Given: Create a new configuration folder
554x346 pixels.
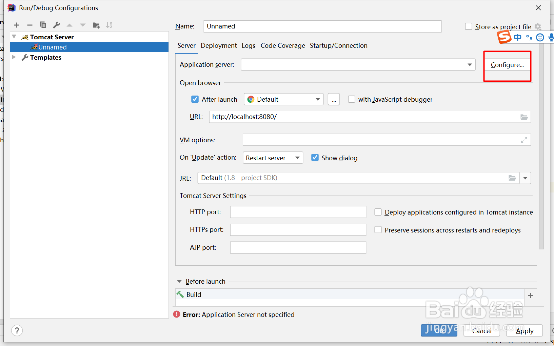Looking at the screenshot, I should click(96, 25).
